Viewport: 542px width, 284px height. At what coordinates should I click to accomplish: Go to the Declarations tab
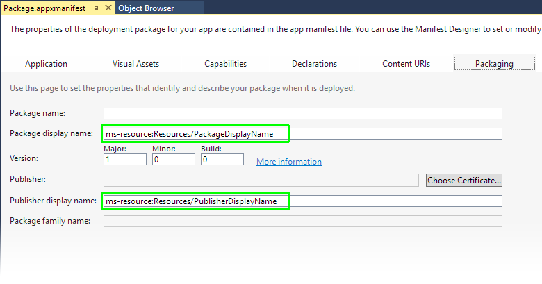(314, 63)
